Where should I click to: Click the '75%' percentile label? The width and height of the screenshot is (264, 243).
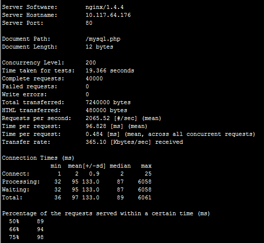14,237
